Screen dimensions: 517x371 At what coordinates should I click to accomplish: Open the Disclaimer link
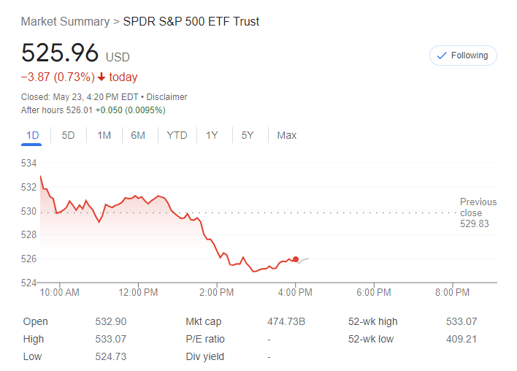166,96
